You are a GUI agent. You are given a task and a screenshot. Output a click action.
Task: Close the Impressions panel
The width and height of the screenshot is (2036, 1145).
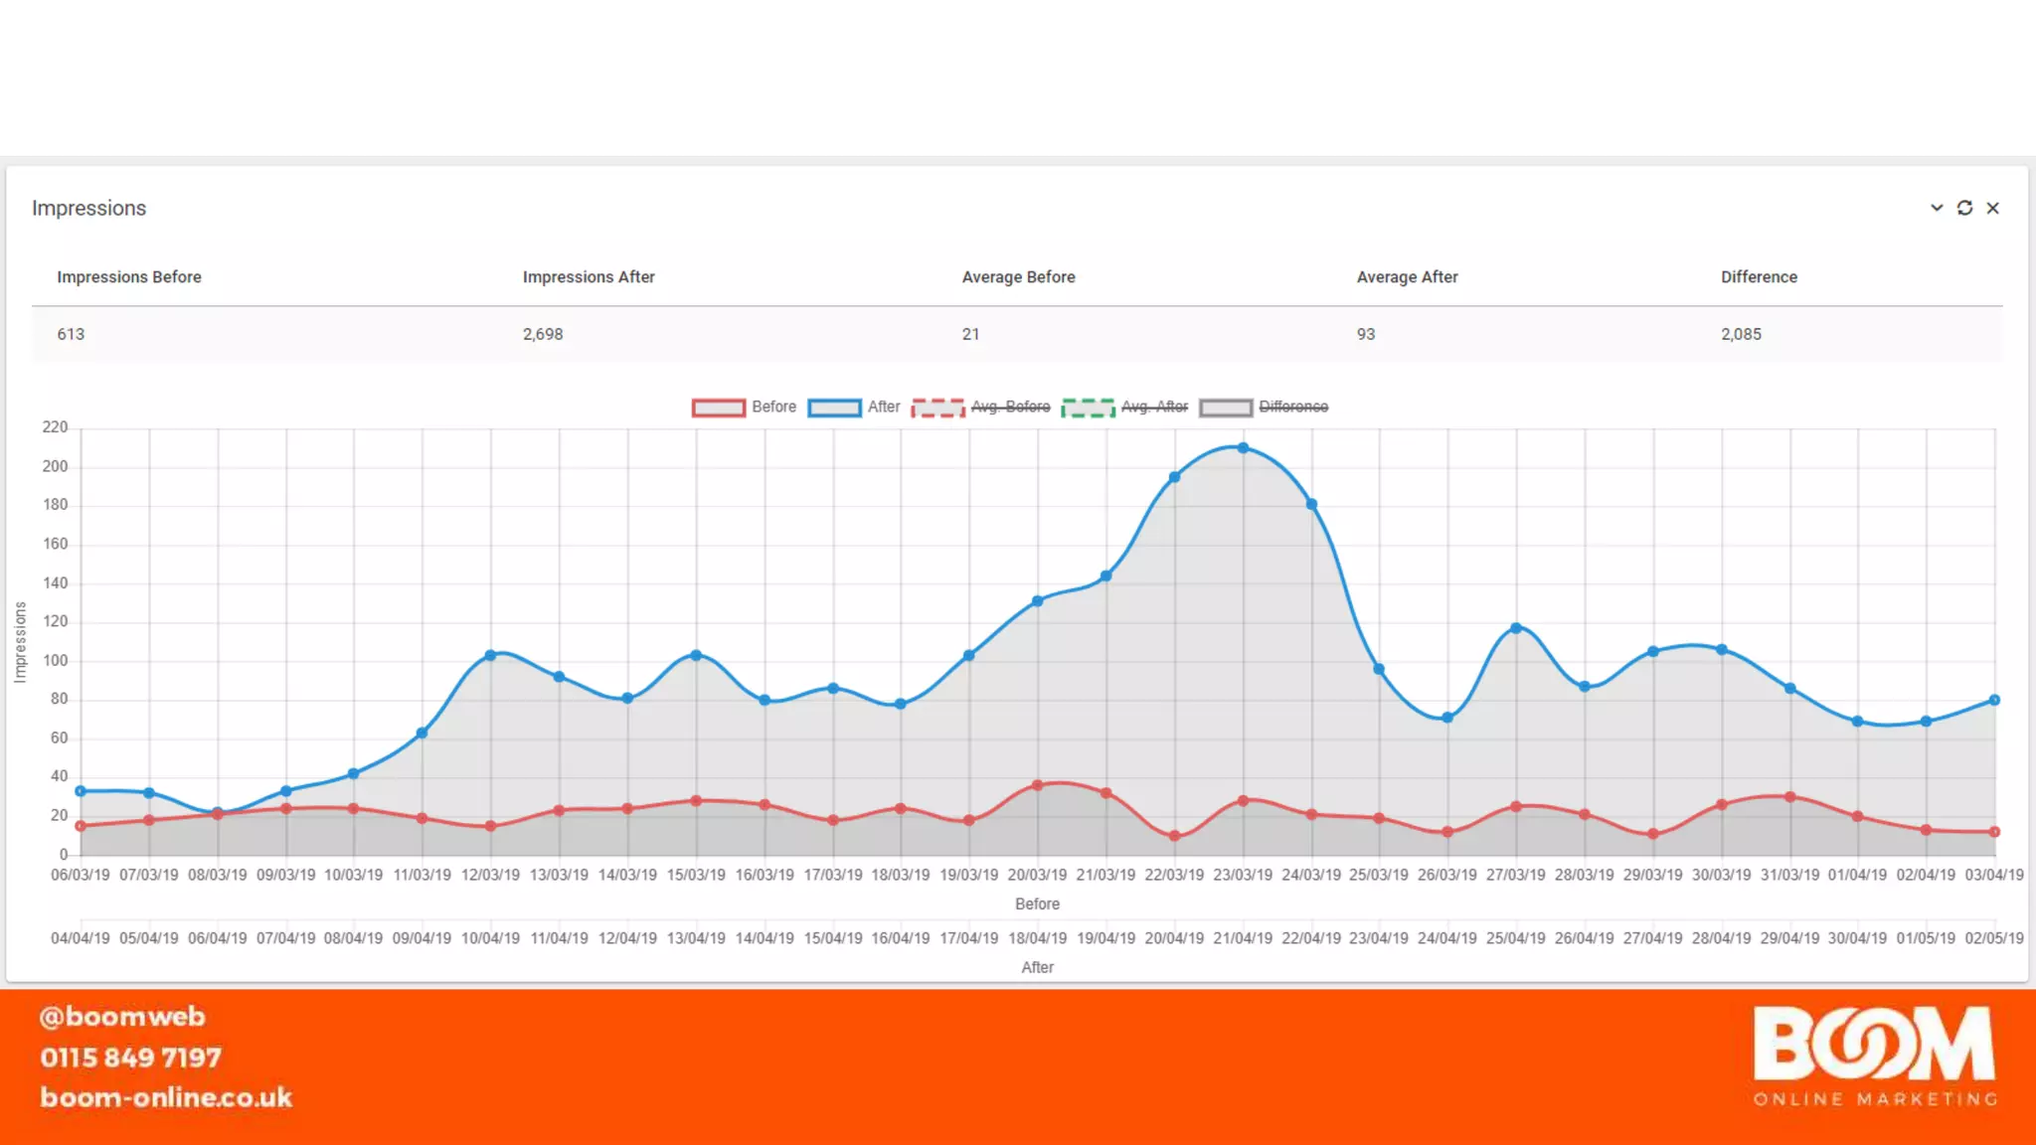click(1992, 208)
